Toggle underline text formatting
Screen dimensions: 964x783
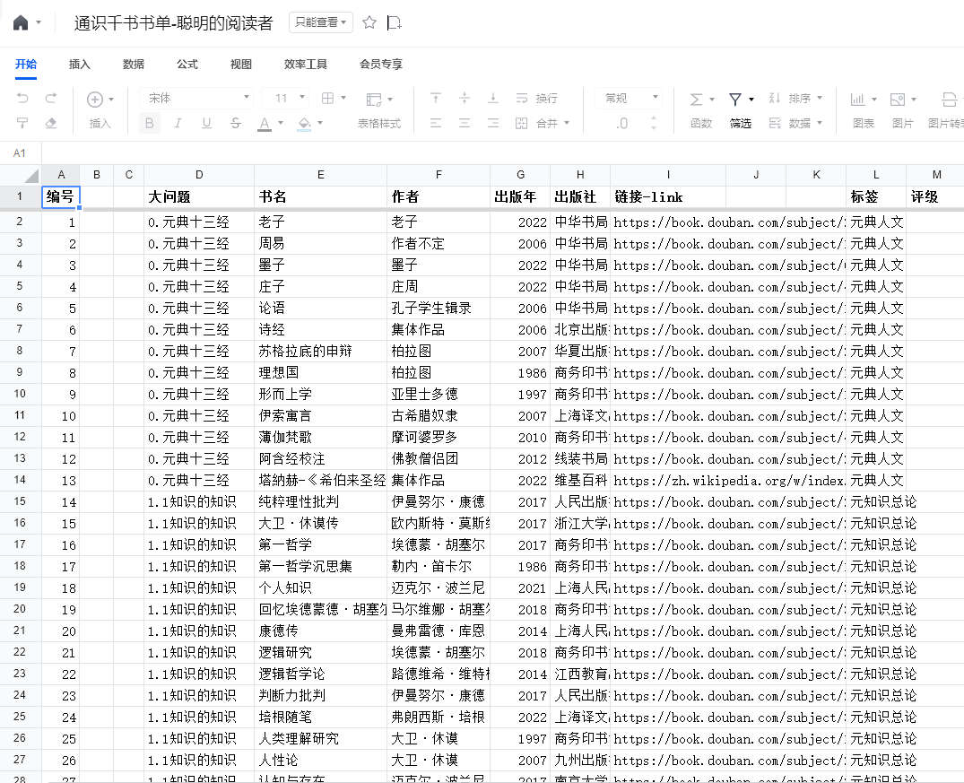click(206, 123)
